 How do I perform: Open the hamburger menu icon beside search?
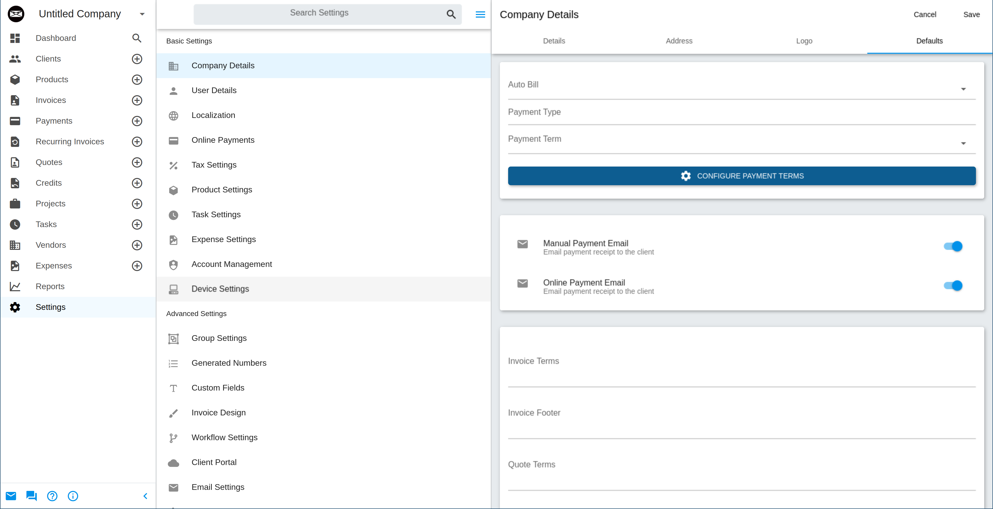pos(480,14)
